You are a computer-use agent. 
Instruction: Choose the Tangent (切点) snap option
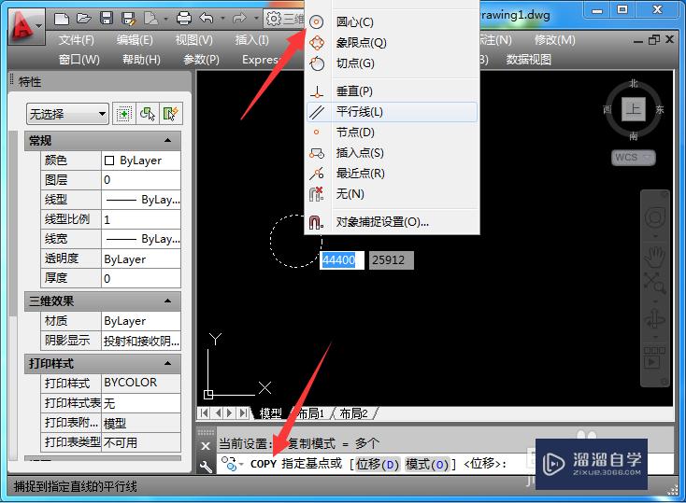[392, 63]
